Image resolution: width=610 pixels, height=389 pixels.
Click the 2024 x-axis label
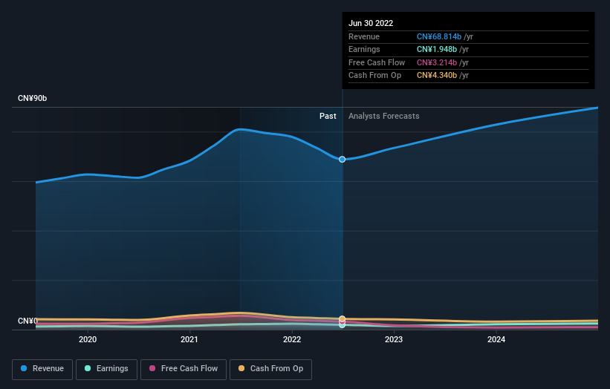[496, 339]
